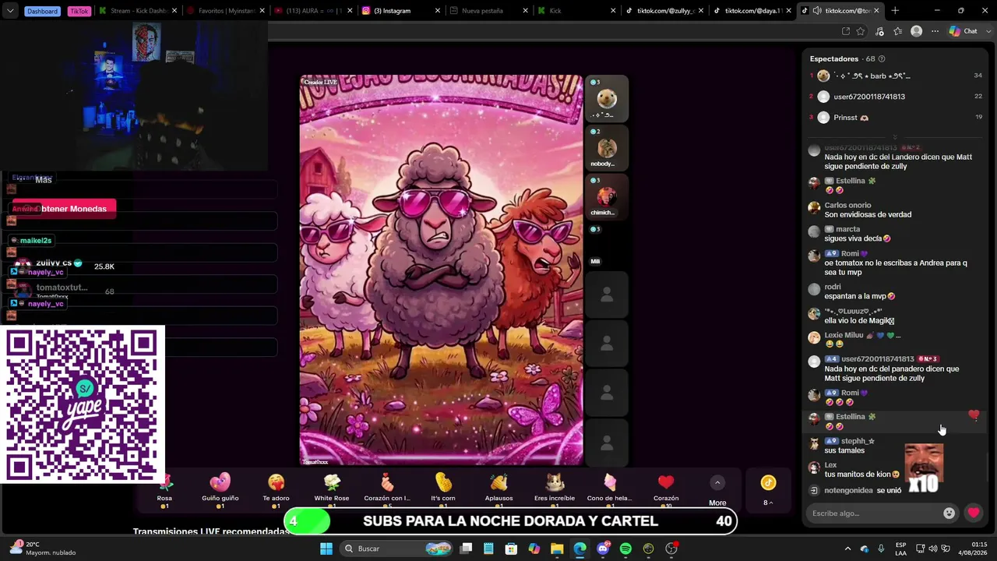Expand the coin balance showing 8
997x561 pixels.
768,503
